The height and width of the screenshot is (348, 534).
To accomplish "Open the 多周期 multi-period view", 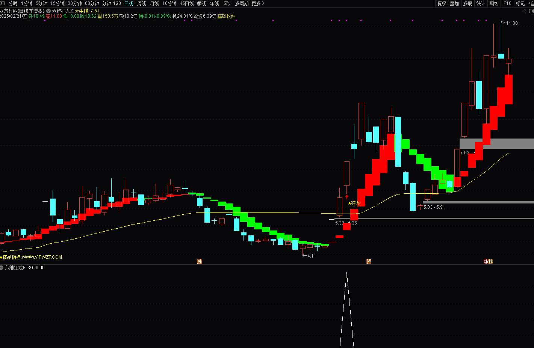I will [x=242, y=3].
